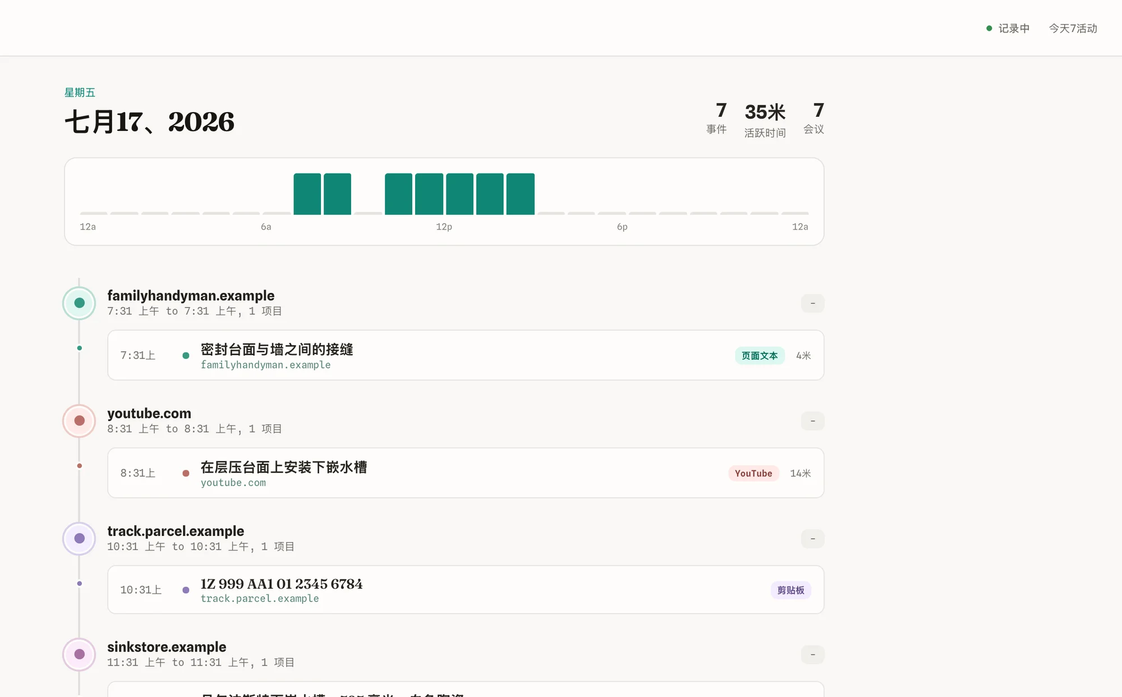
Task: Select the activity bar above 12p label
Action: (429, 194)
